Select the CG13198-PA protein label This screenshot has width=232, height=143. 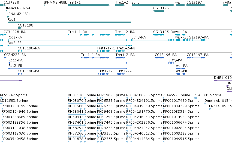point(29,71)
